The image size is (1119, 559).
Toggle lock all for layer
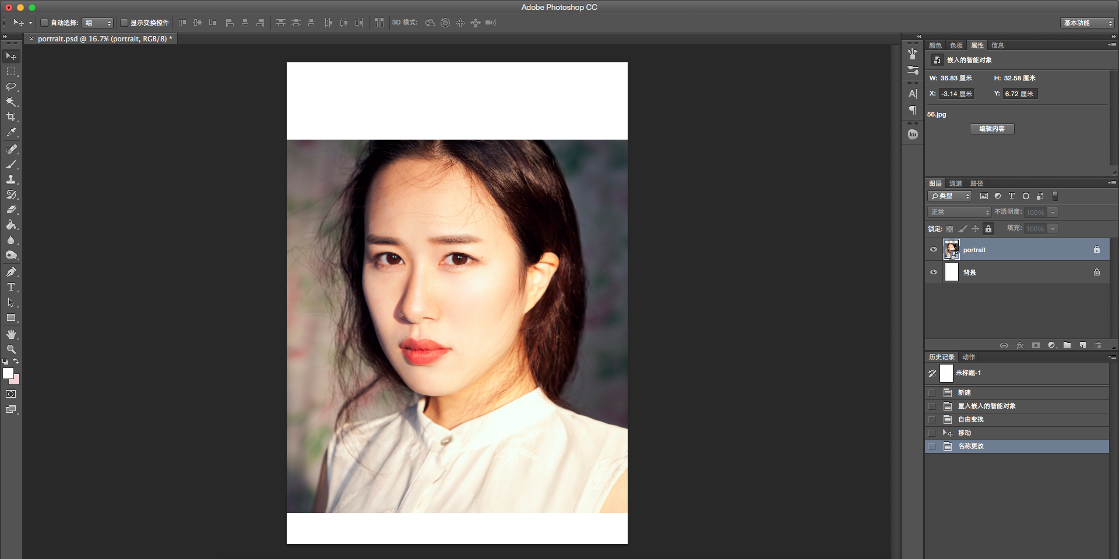click(x=988, y=229)
